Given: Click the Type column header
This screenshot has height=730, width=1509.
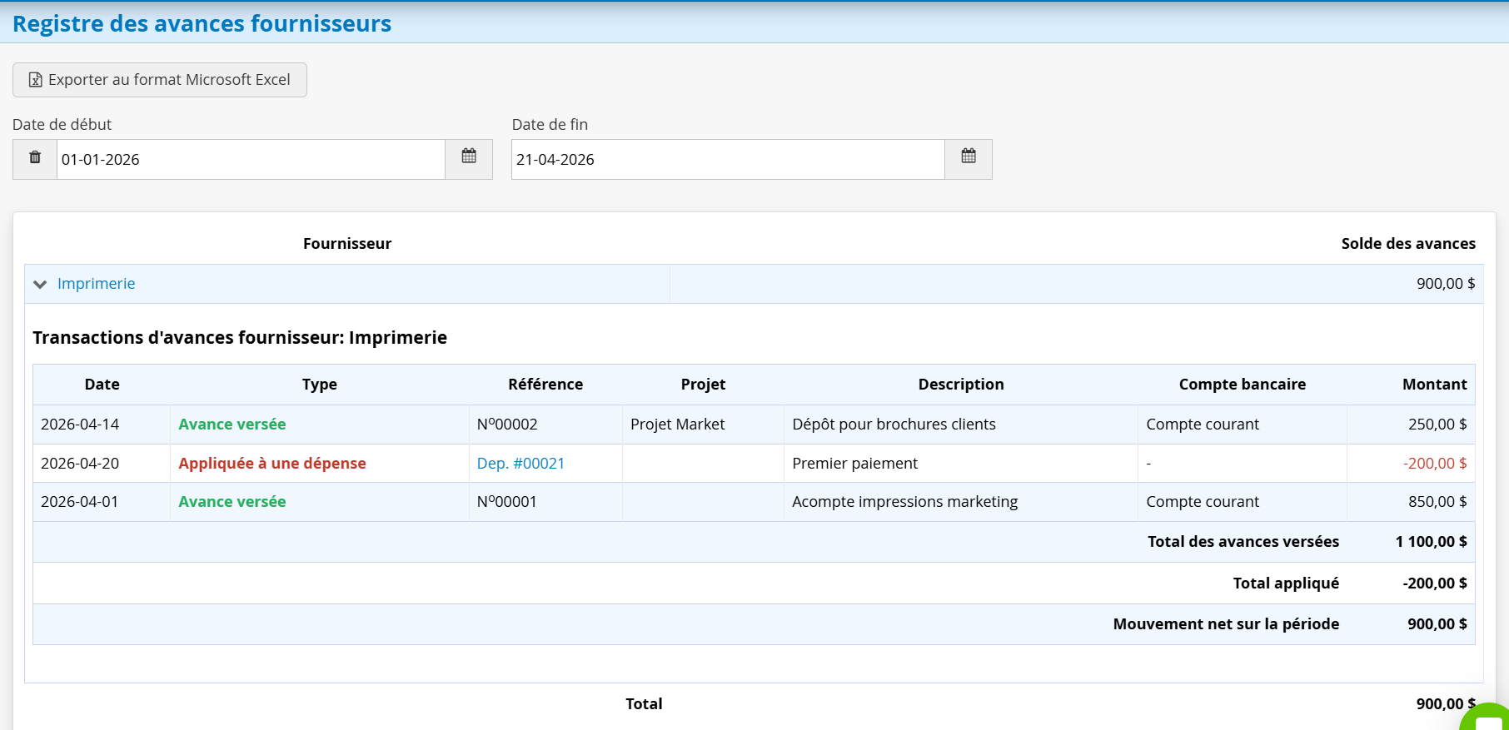Looking at the screenshot, I should (320, 385).
